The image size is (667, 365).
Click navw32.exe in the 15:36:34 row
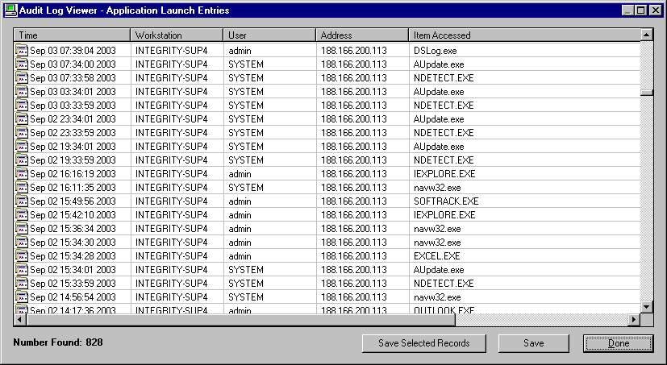(437, 229)
